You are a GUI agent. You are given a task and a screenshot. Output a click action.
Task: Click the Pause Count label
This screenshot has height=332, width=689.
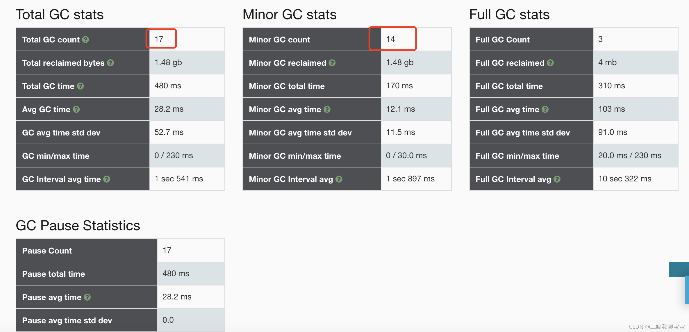click(47, 251)
